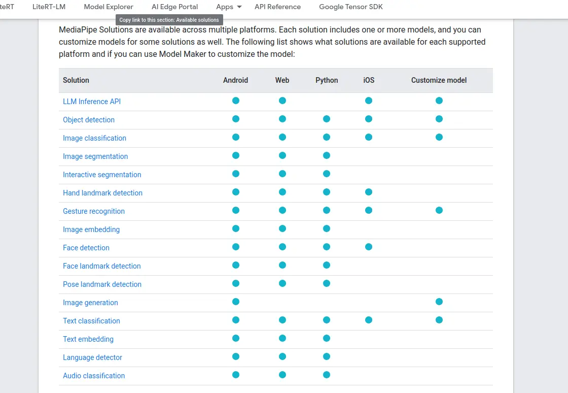568x393 pixels.
Task: Open the Text embedding link
Action: (88, 339)
